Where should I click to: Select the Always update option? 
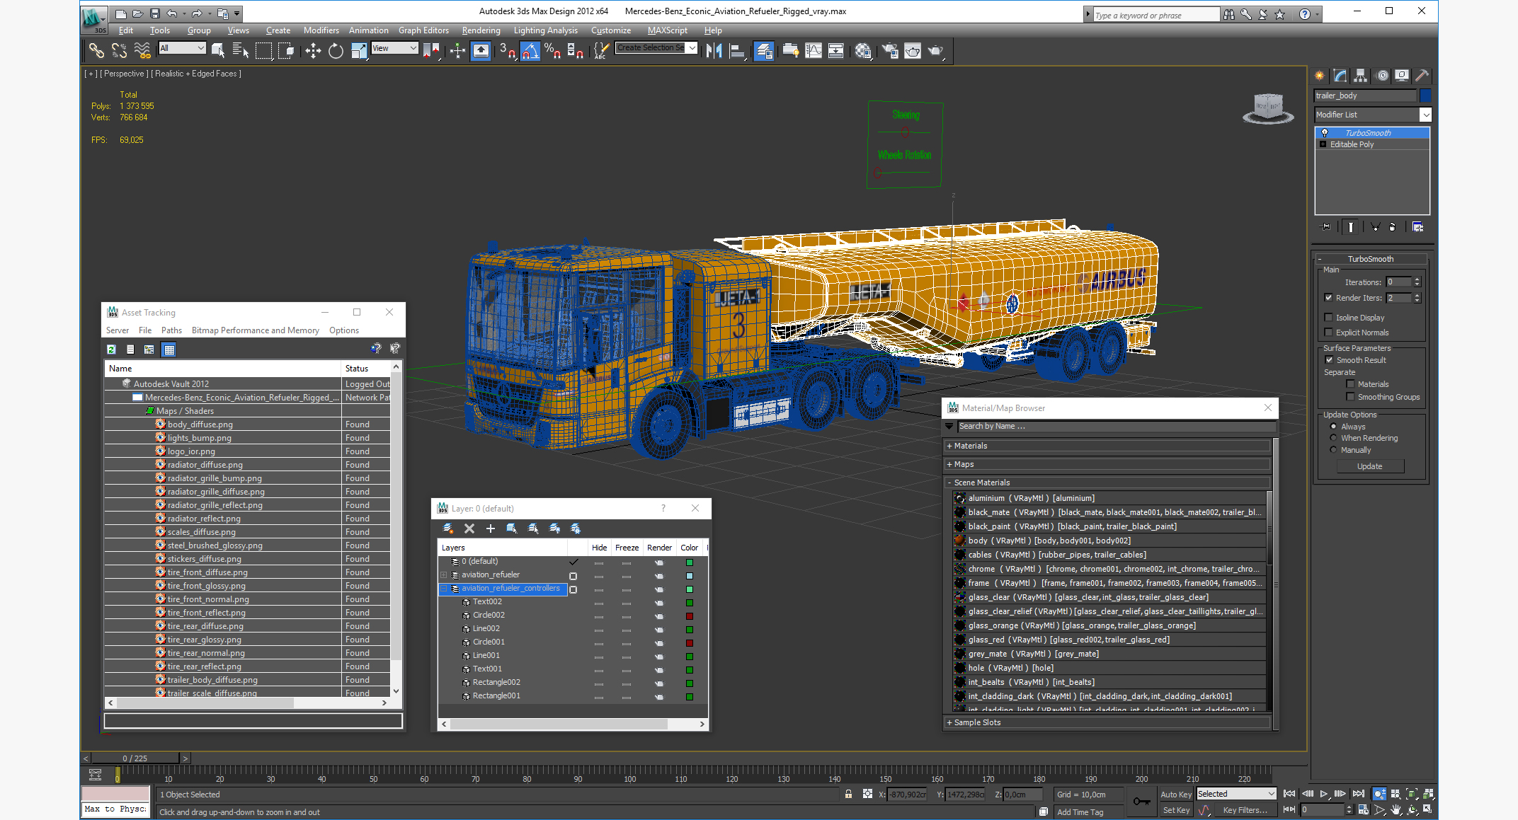[x=1333, y=427]
